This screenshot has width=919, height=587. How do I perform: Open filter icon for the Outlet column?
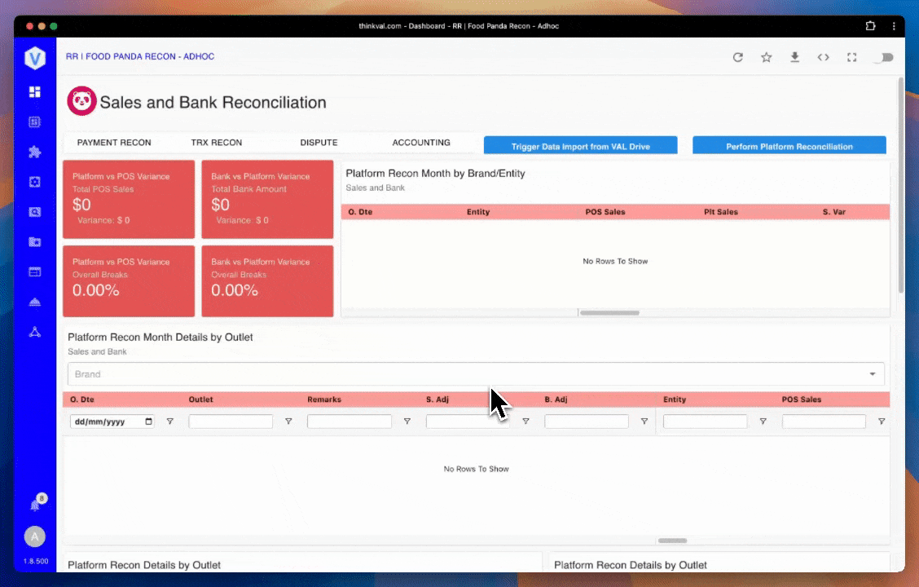[x=288, y=421]
